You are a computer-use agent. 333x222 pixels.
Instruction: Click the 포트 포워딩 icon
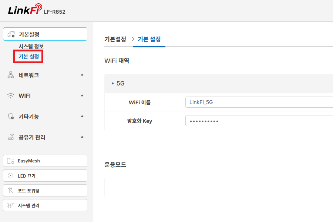click(x=10, y=190)
